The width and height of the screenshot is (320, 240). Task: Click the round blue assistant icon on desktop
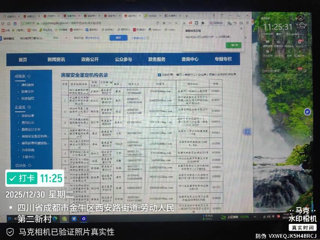click(x=307, y=111)
